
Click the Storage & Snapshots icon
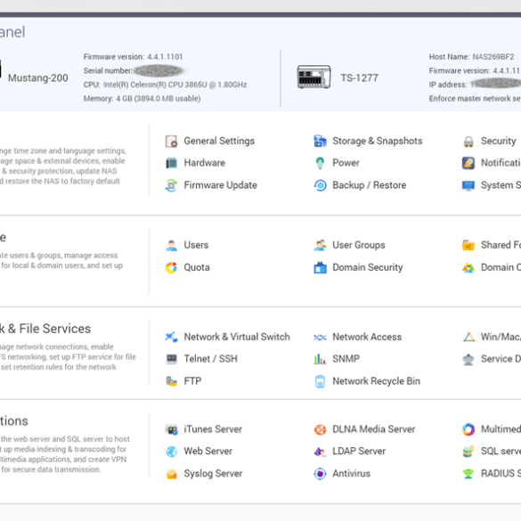click(320, 142)
